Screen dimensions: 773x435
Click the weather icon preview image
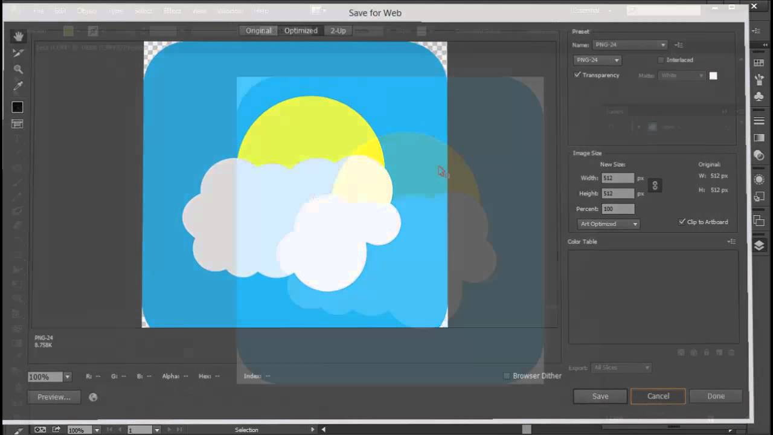pyautogui.click(x=295, y=184)
